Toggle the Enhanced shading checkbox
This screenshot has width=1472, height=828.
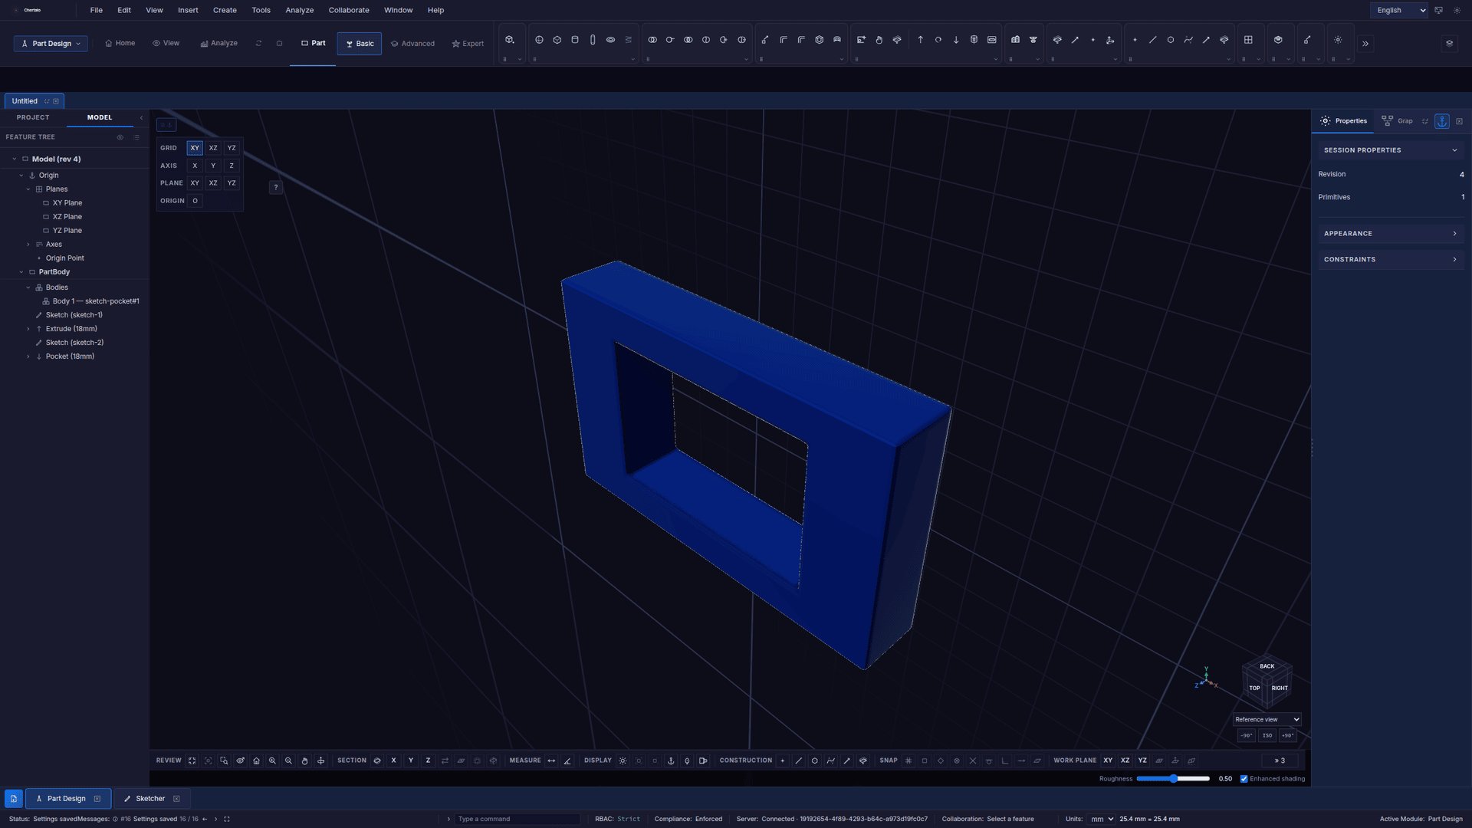(x=1244, y=779)
